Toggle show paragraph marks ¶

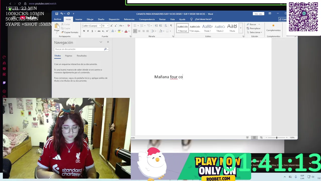coord(171,26)
